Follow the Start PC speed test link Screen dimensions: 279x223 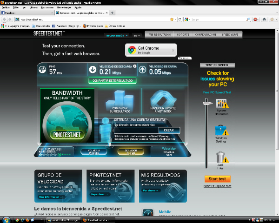(x=218, y=186)
